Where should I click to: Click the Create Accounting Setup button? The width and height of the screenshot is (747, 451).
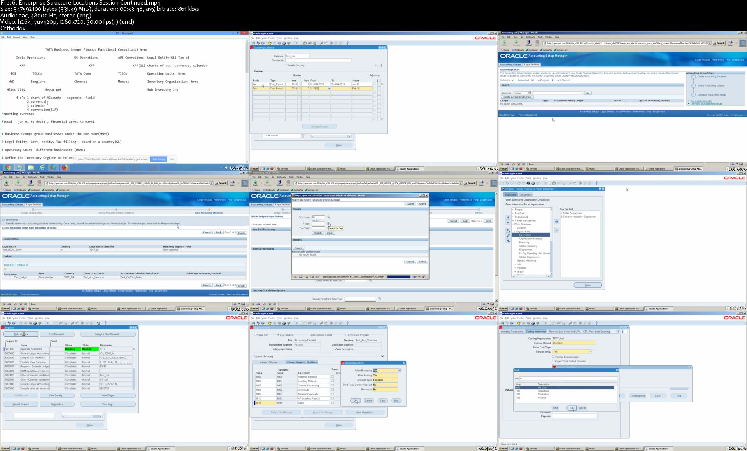pos(517,97)
